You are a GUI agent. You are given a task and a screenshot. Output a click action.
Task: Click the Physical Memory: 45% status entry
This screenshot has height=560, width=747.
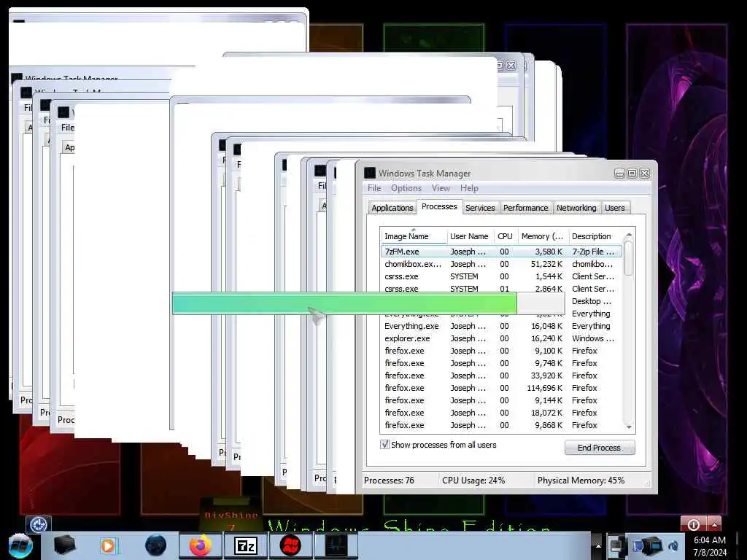pos(581,480)
